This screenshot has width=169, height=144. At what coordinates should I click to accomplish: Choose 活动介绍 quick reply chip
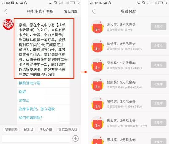[46, 130]
